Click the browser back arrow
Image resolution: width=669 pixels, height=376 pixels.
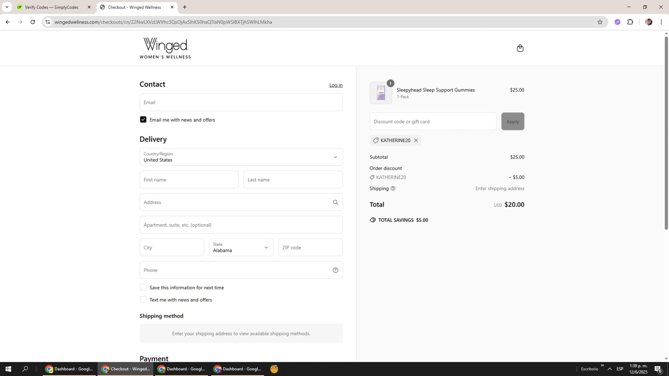click(8, 22)
